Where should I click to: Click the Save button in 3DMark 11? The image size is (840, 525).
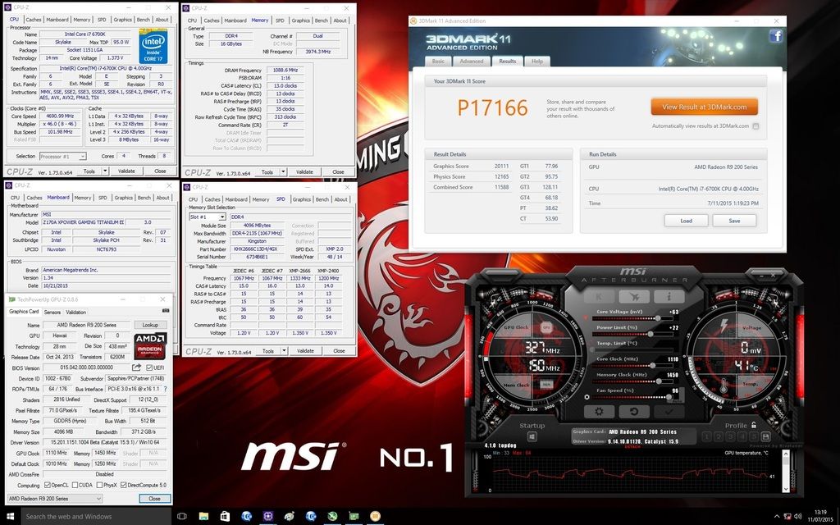pyautogui.click(x=734, y=221)
